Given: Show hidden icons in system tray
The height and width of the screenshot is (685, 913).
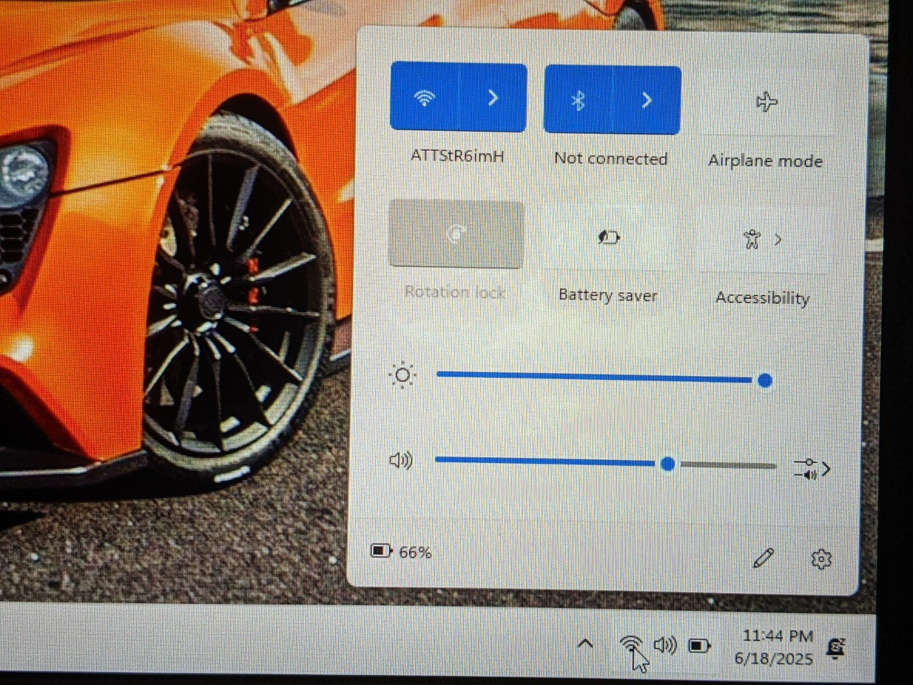Looking at the screenshot, I should (585, 644).
